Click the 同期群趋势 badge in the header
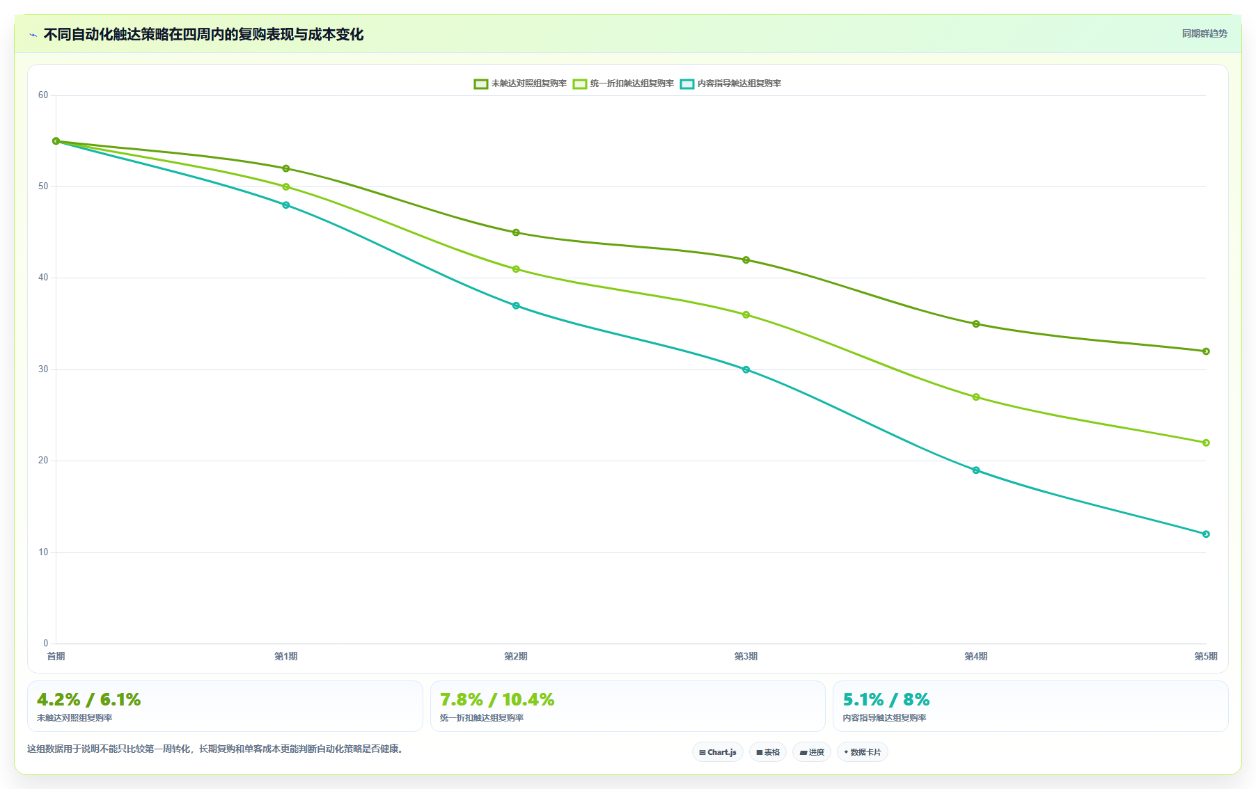The image size is (1256, 789). [1204, 33]
